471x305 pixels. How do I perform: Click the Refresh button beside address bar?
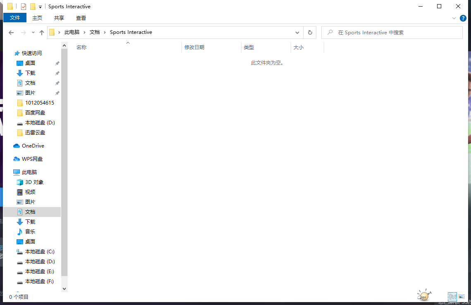click(x=310, y=32)
